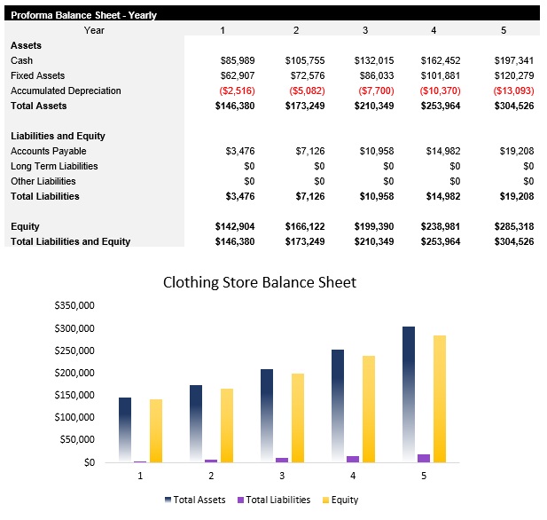
Task: Select Year 2 Cash value $105,755
Action: tap(305, 60)
